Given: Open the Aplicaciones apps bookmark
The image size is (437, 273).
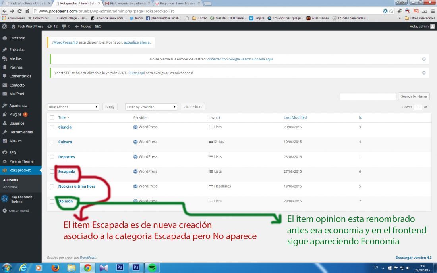Looking at the screenshot, I should pyautogui.click(x=13, y=18).
